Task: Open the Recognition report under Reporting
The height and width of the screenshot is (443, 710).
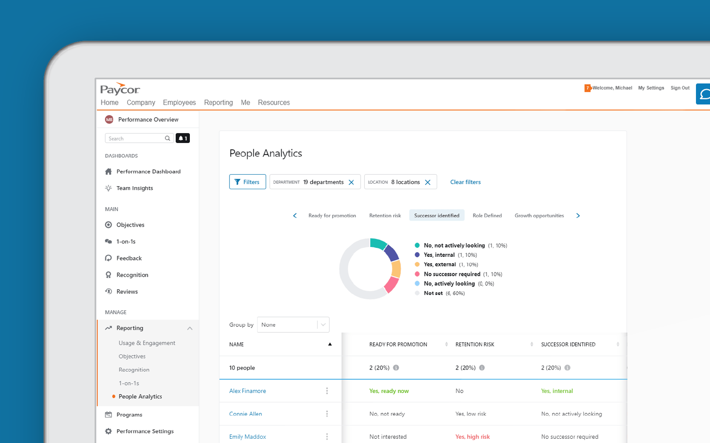Action: 134,370
